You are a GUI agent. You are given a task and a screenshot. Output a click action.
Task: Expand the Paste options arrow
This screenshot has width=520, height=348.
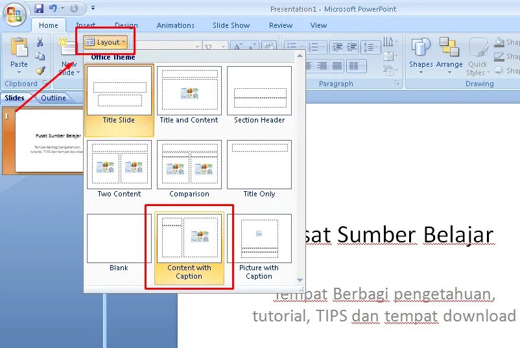pyautogui.click(x=19, y=72)
